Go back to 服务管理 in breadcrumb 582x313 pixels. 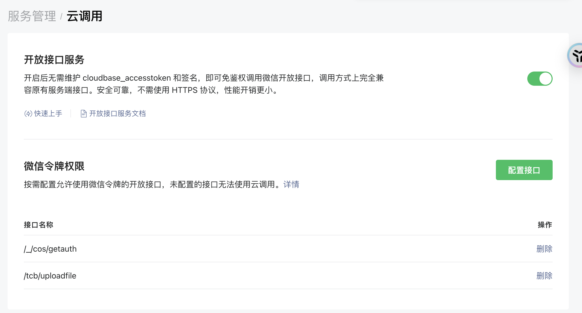click(32, 16)
